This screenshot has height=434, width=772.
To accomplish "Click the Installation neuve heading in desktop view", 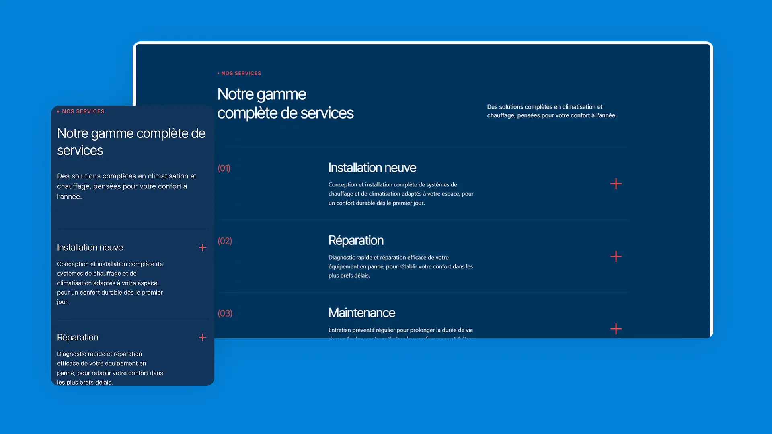I will [x=372, y=168].
